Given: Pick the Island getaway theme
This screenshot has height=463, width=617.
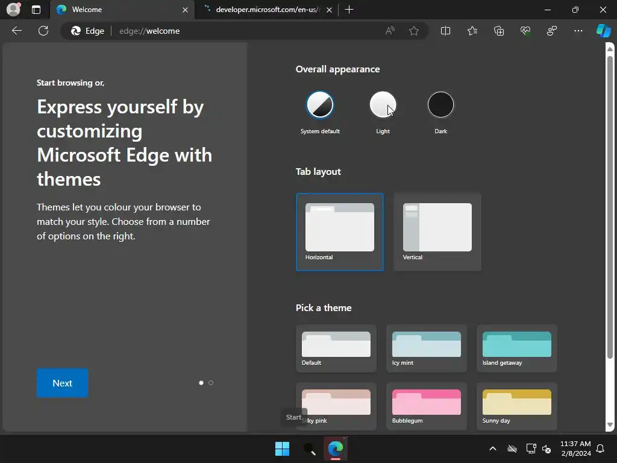Looking at the screenshot, I should pyautogui.click(x=516, y=348).
